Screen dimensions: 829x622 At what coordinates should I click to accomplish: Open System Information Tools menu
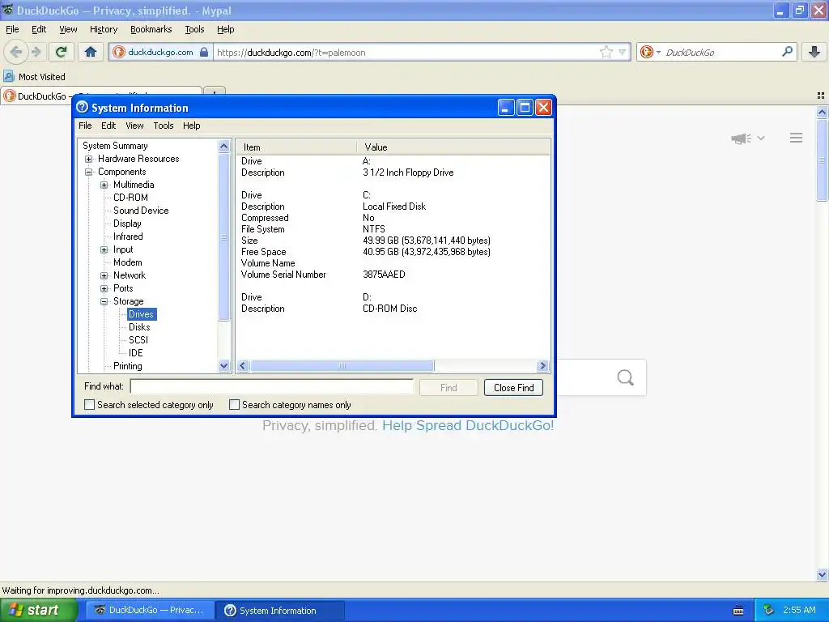coord(164,126)
